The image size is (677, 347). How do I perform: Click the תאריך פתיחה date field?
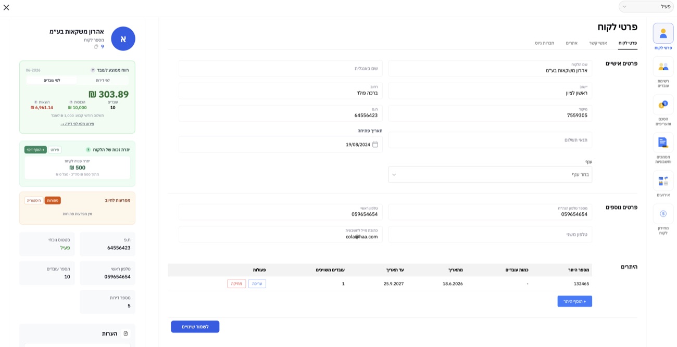280,145
